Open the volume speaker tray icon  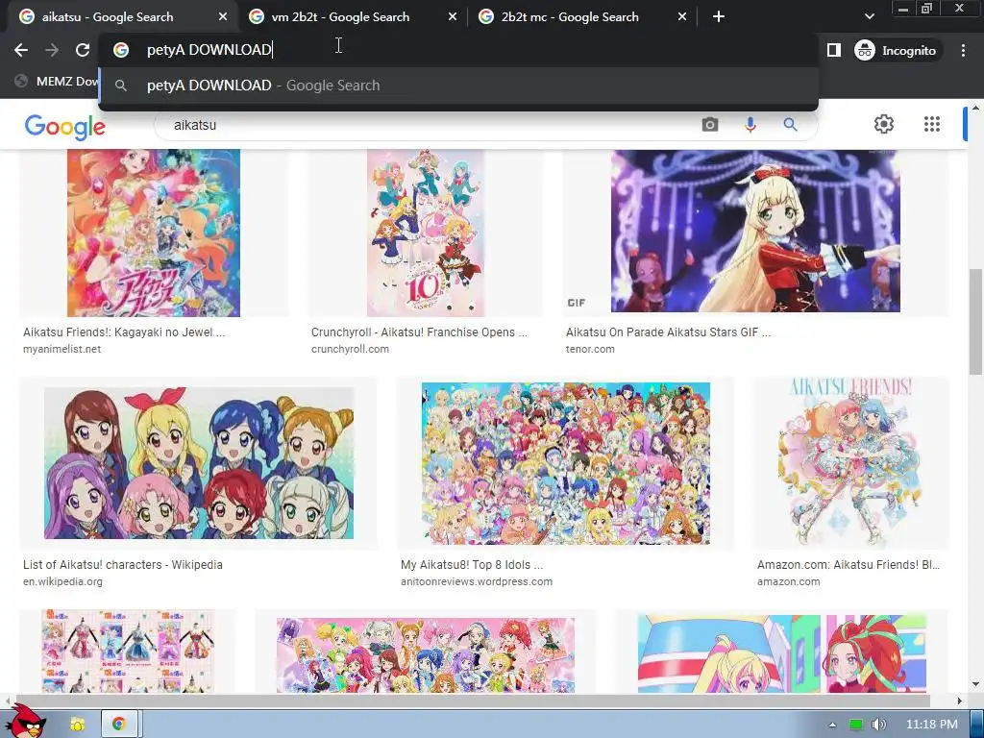pyautogui.click(x=878, y=725)
